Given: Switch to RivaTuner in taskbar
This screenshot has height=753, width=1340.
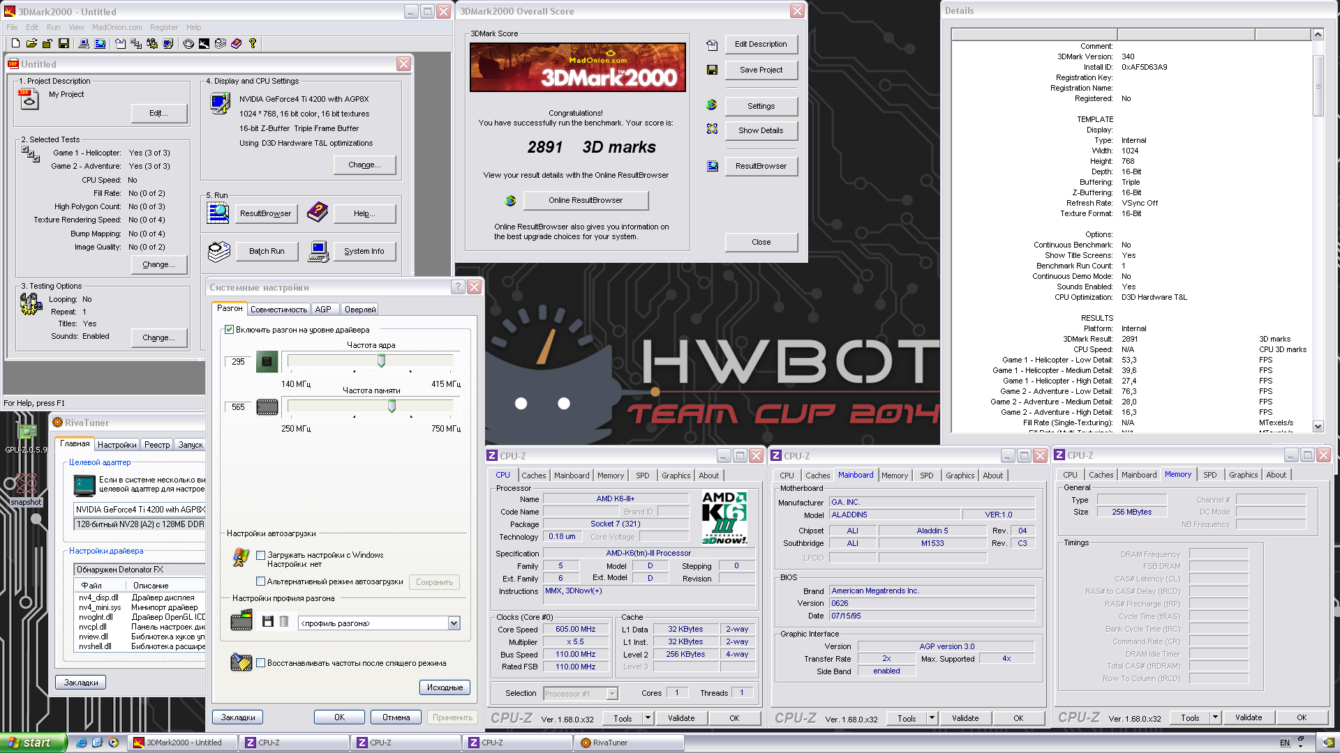Looking at the screenshot, I should coord(629,743).
